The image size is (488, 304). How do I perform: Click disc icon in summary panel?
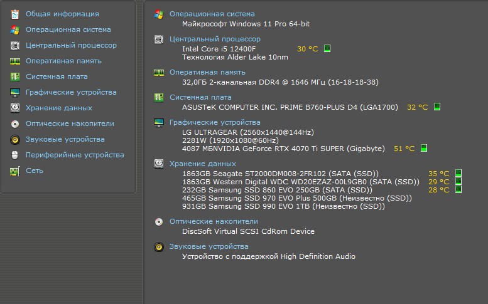(x=159, y=222)
